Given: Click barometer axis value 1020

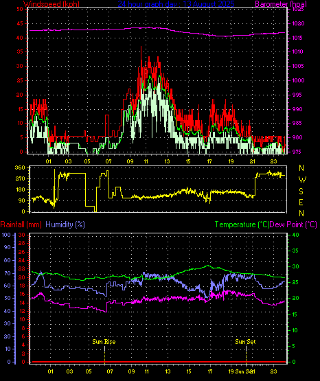Looking at the screenshot, I should click(x=298, y=23).
